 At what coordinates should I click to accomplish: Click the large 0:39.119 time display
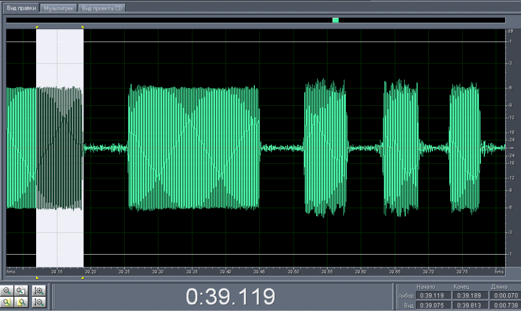click(230, 296)
